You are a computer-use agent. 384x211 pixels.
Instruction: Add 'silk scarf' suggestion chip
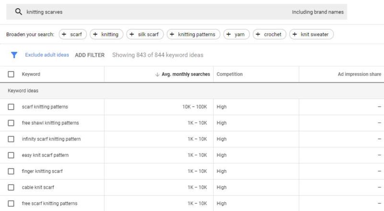click(x=145, y=35)
